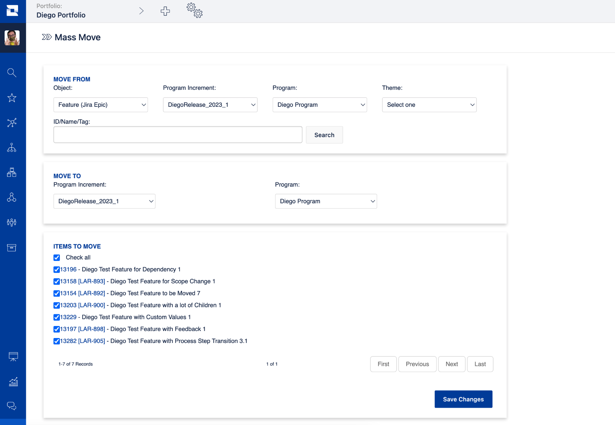The height and width of the screenshot is (425, 615).
Task: Open Move To Program dropdown
Action: coord(326,201)
